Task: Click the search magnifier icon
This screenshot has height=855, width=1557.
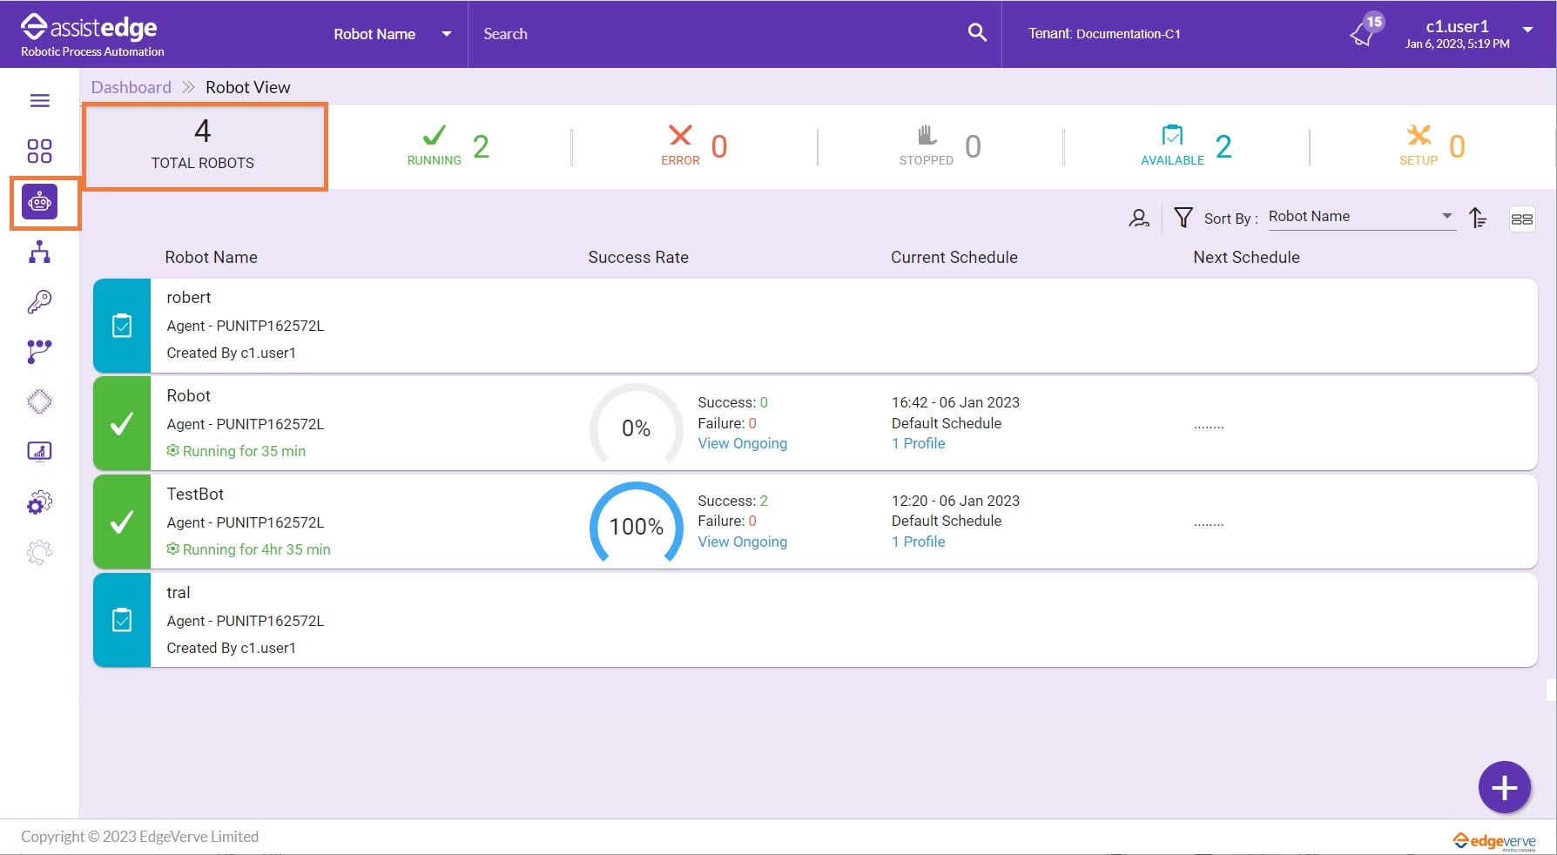Action: click(977, 33)
